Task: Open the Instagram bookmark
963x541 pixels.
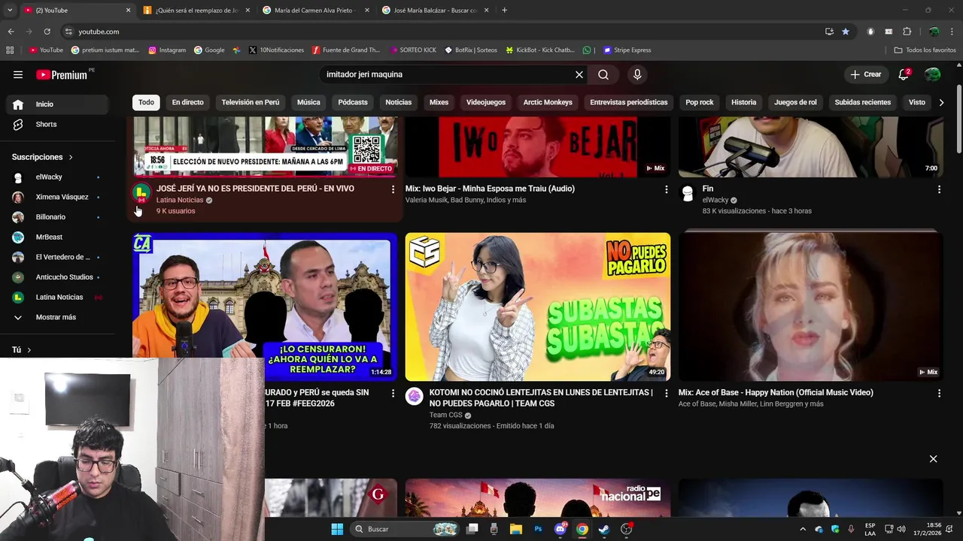Action: point(167,50)
